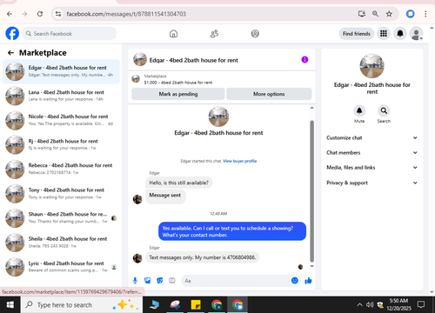This screenshot has width=435, height=313.
Task: Open Rj conversation in chat list
Action: coord(61,144)
